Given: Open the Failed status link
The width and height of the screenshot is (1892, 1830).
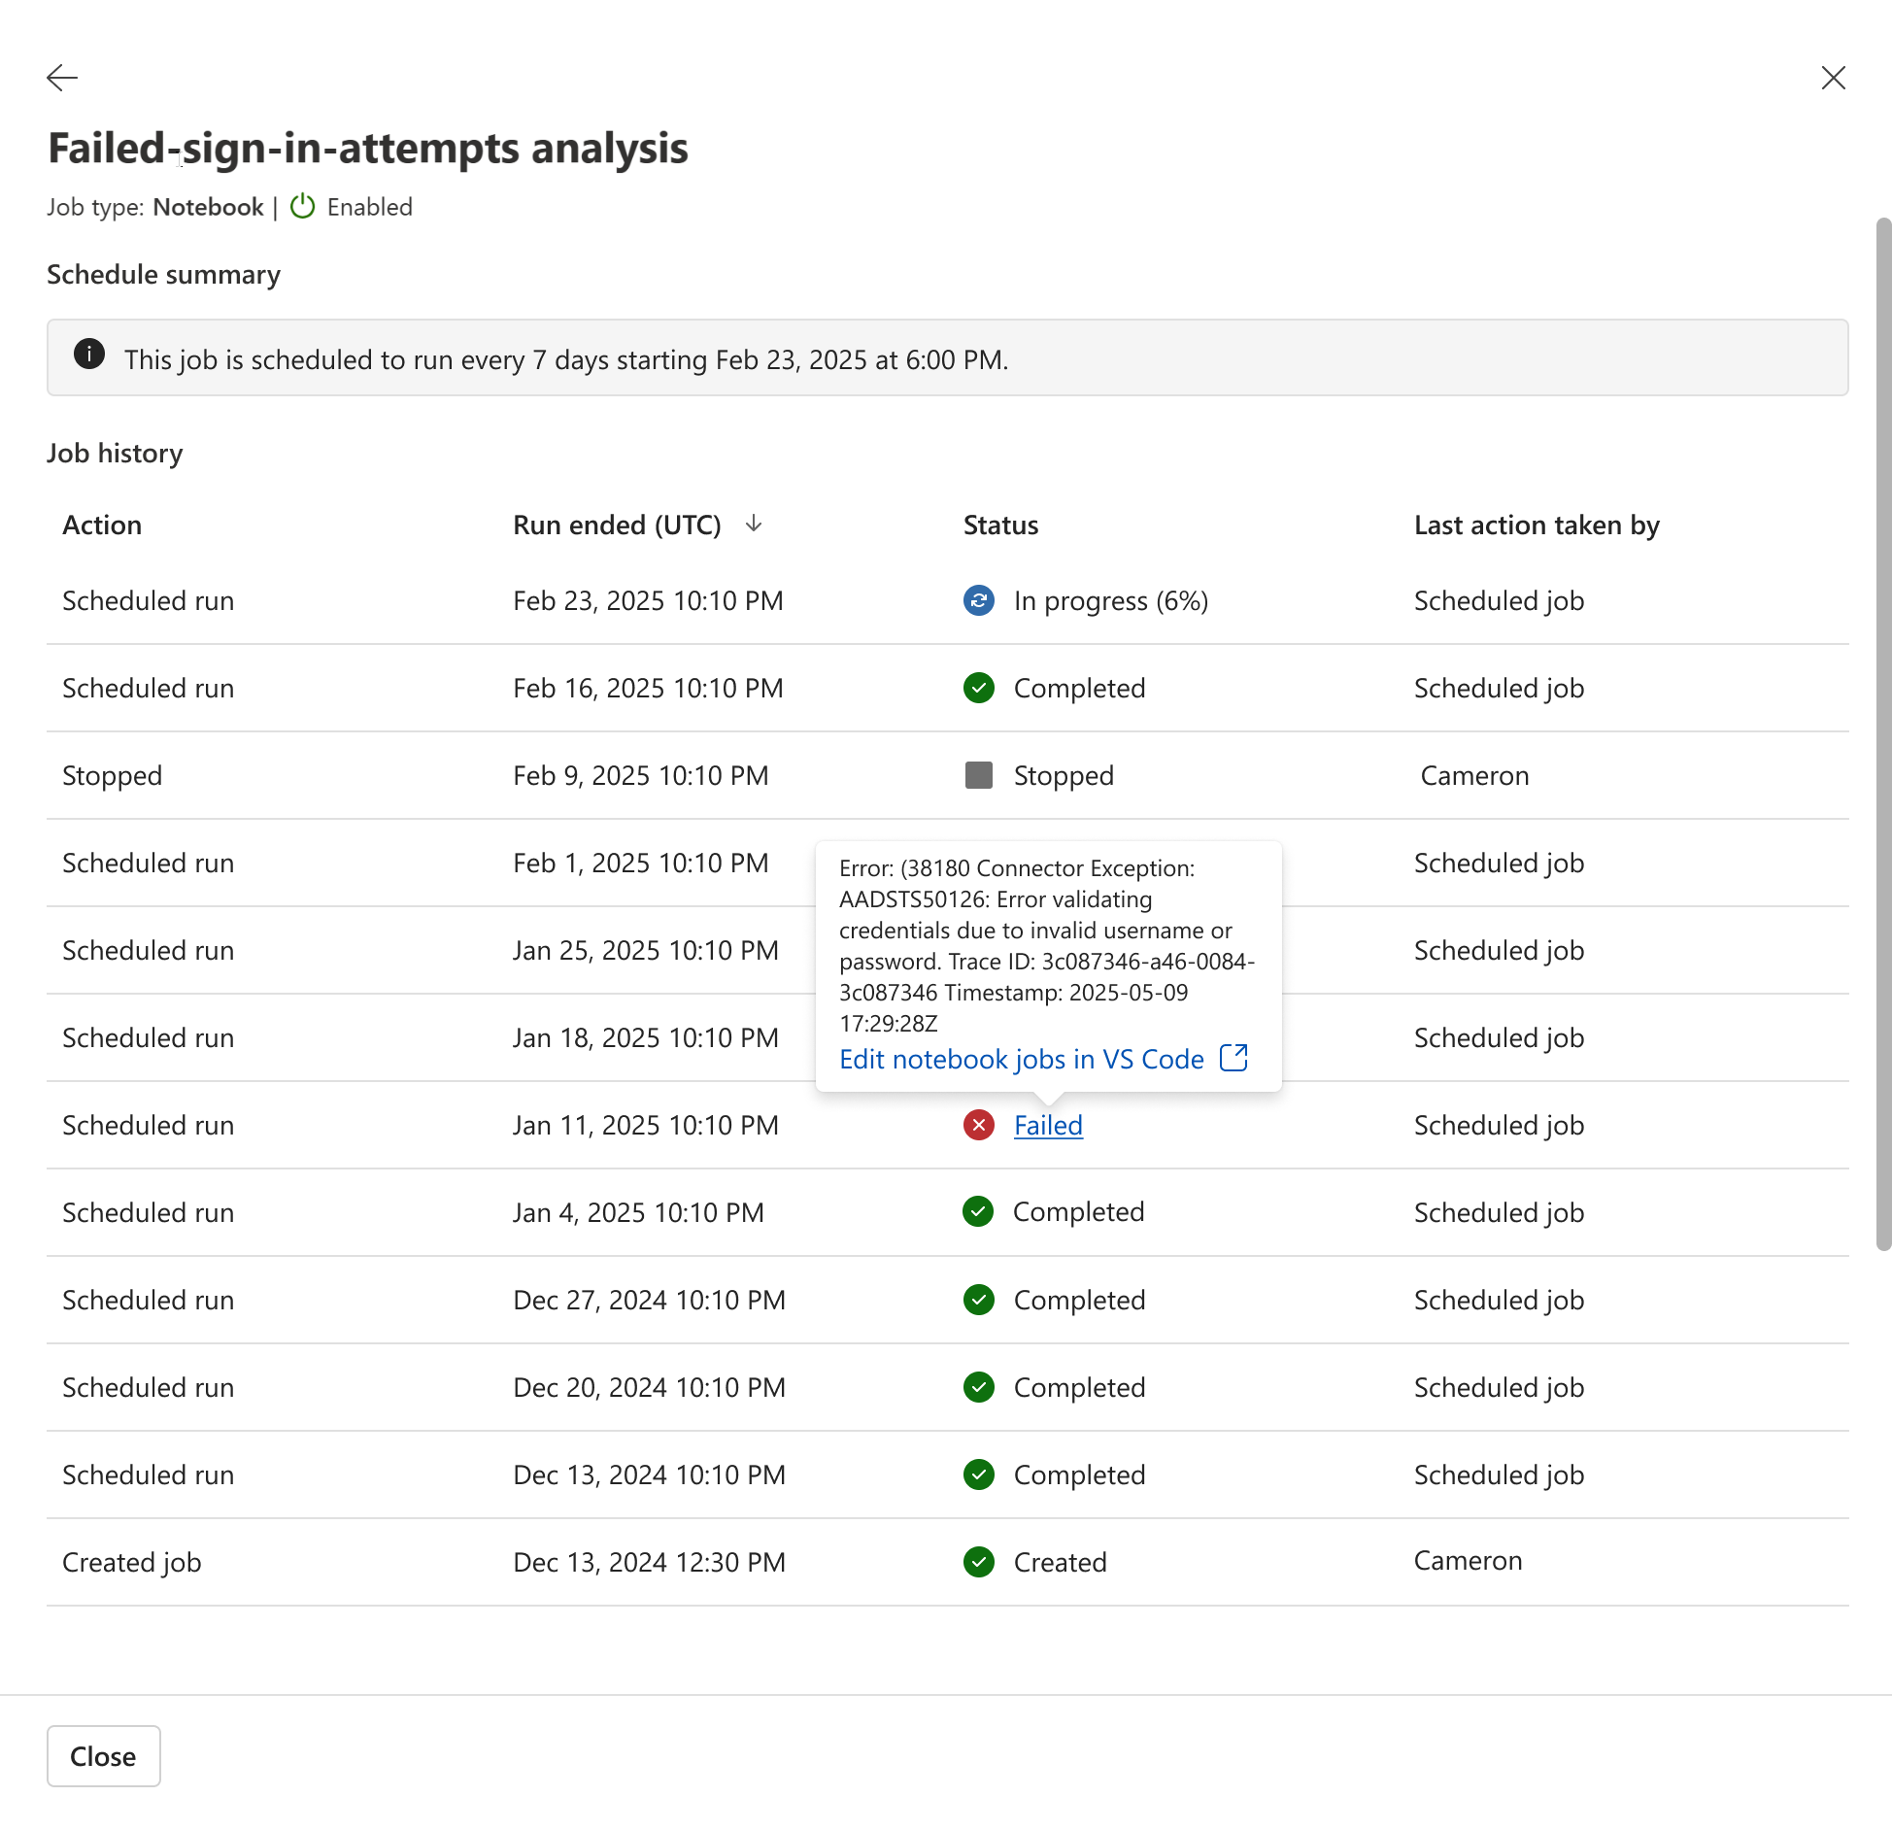Looking at the screenshot, I should [1048, 1125].
